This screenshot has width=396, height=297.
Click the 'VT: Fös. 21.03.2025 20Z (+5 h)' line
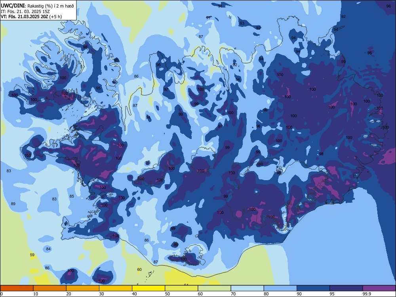click(31, 17)
